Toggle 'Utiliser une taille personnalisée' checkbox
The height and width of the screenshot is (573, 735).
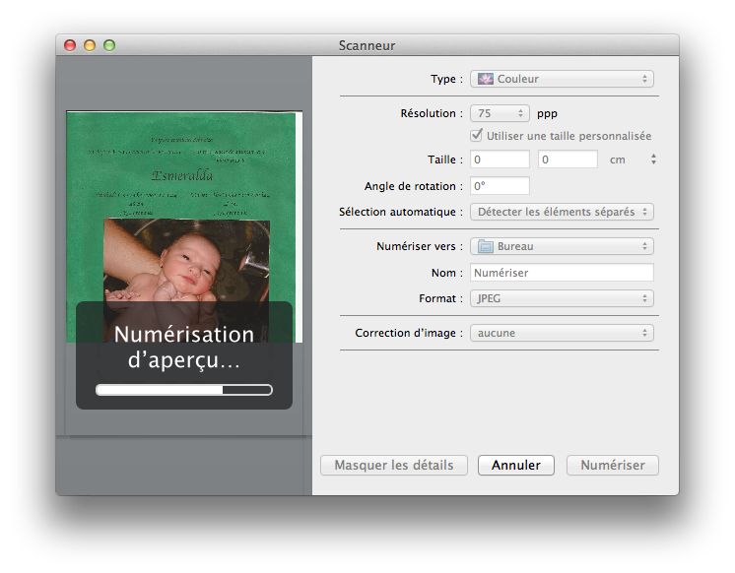click(478, 136)
